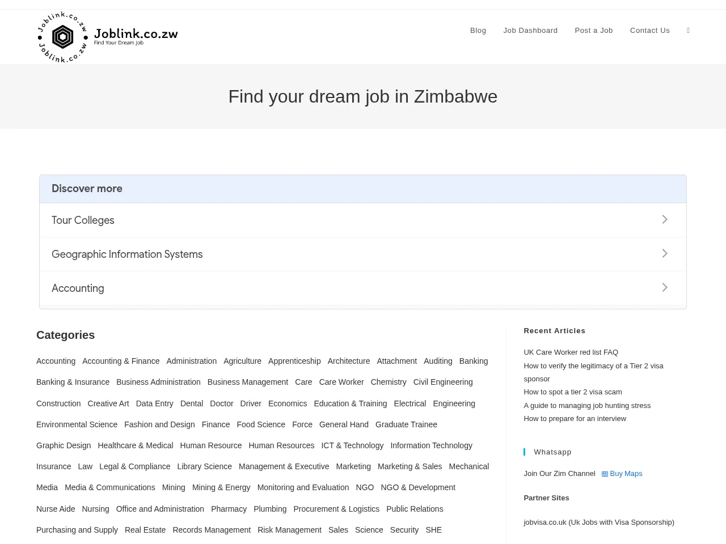Viewport: 726px width, 544px height.
Task: Open the Driver category
Action: tap(251, 403)
